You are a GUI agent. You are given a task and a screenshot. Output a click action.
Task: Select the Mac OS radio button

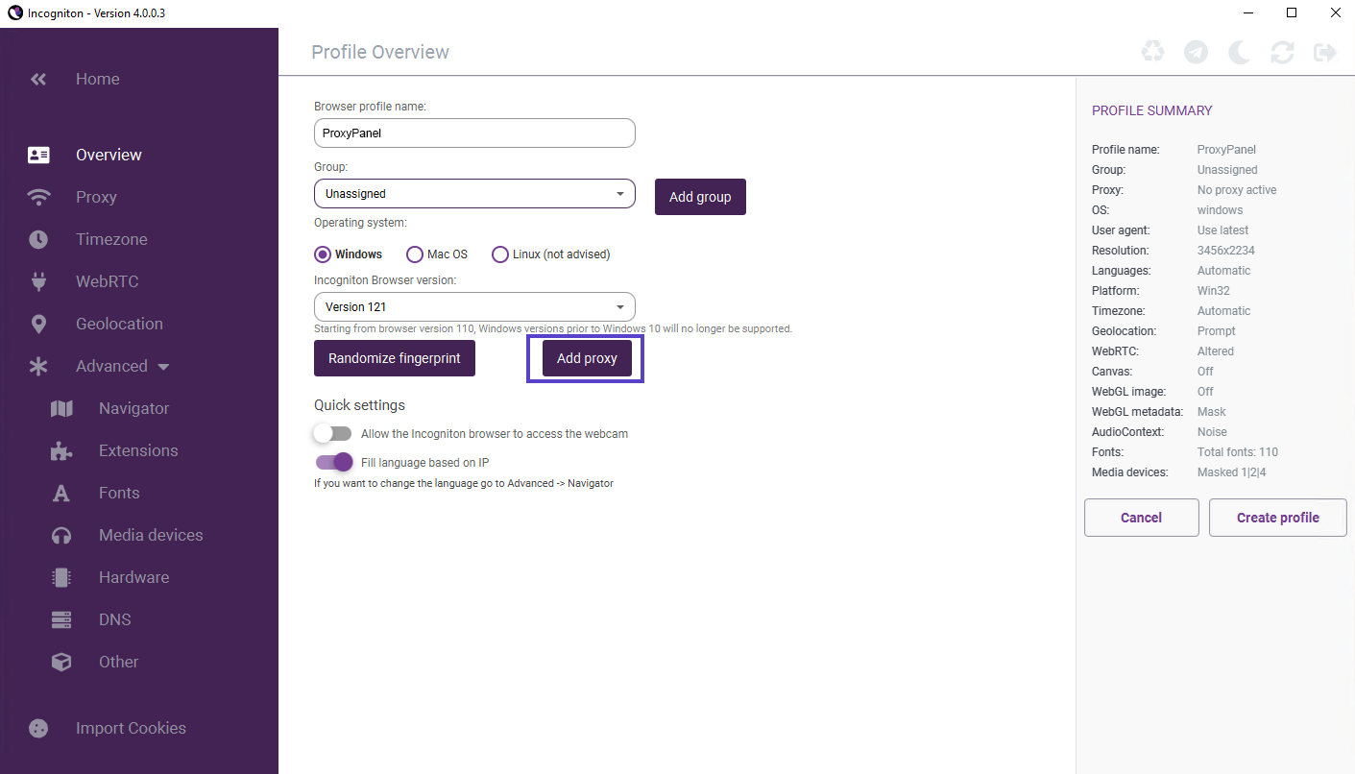[415, 254]
